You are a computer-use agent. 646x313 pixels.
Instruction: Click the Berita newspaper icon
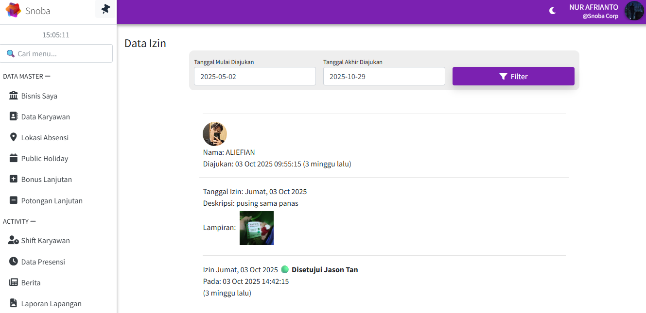(x=14, y=282)
